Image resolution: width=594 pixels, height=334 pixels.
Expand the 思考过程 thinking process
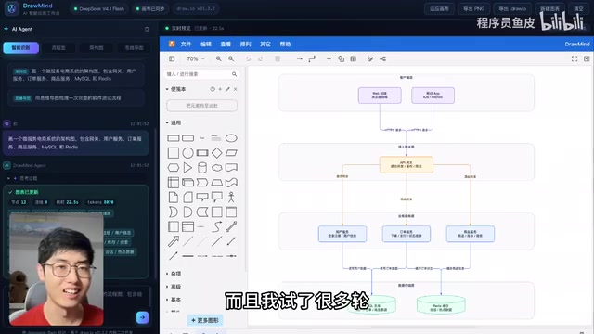point(22,178)
